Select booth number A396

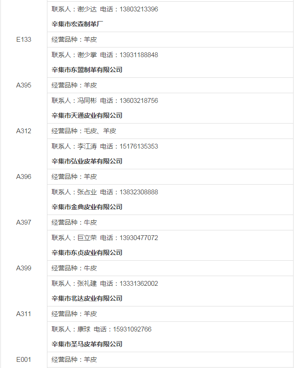pos(24,177)
